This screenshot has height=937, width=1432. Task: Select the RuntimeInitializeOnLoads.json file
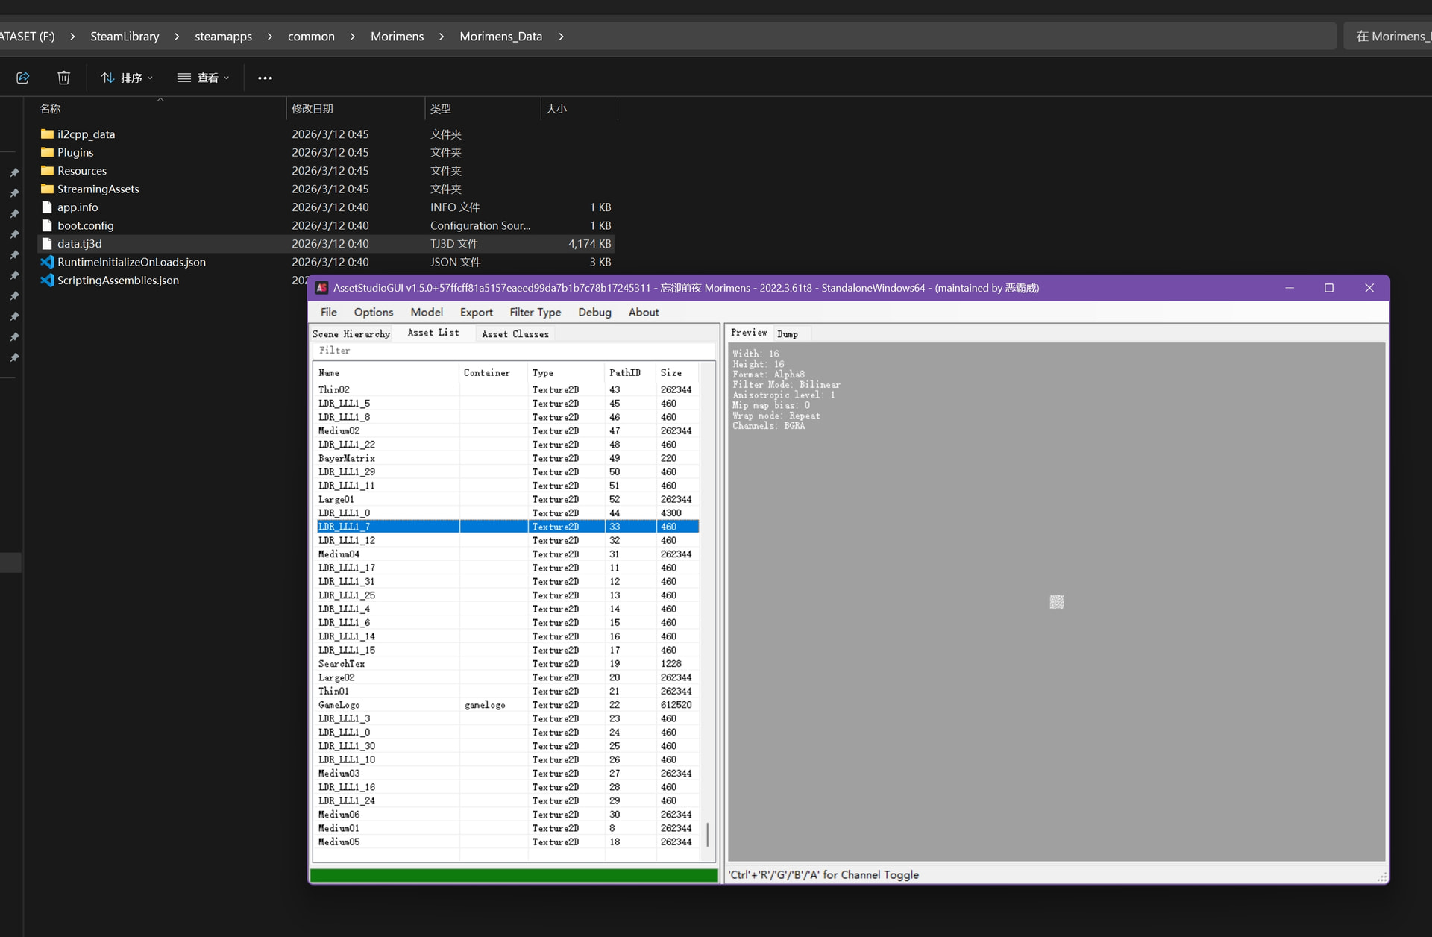pos(131,262)
